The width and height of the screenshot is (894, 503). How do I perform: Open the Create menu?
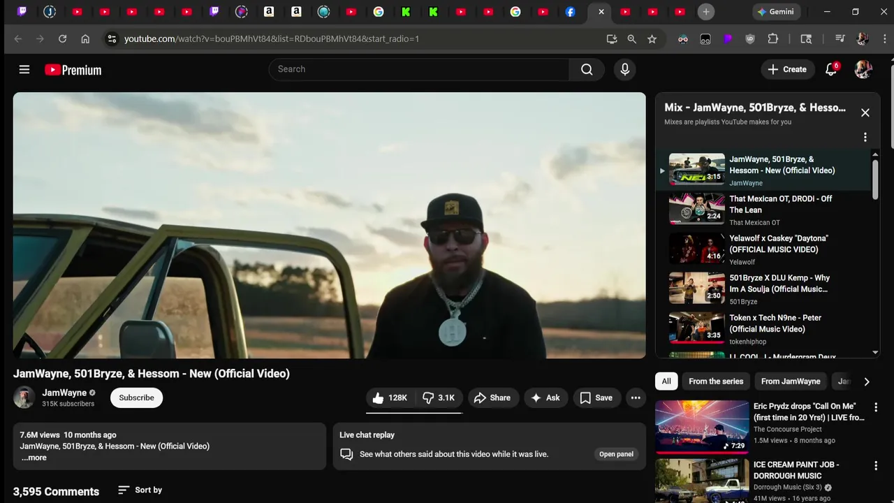[787, 69]
